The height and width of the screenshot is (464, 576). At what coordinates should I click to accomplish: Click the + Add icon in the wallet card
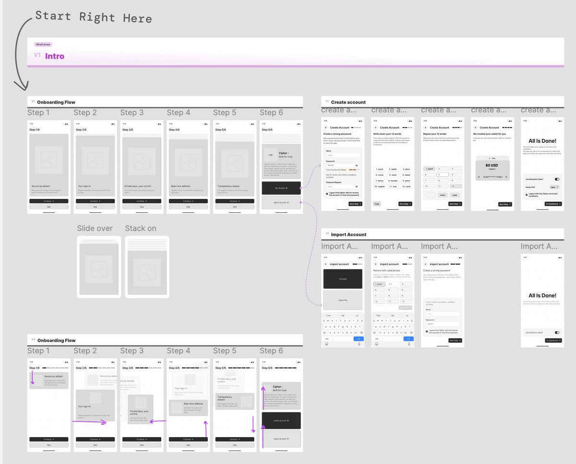point(490,158)
